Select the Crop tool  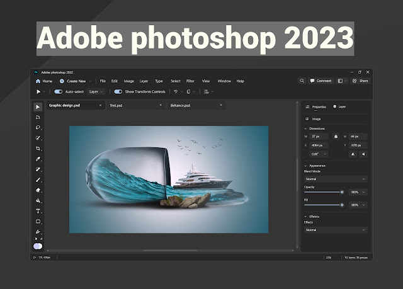38,149
